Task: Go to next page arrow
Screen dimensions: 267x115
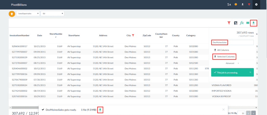Action: [x=253, y=113]
